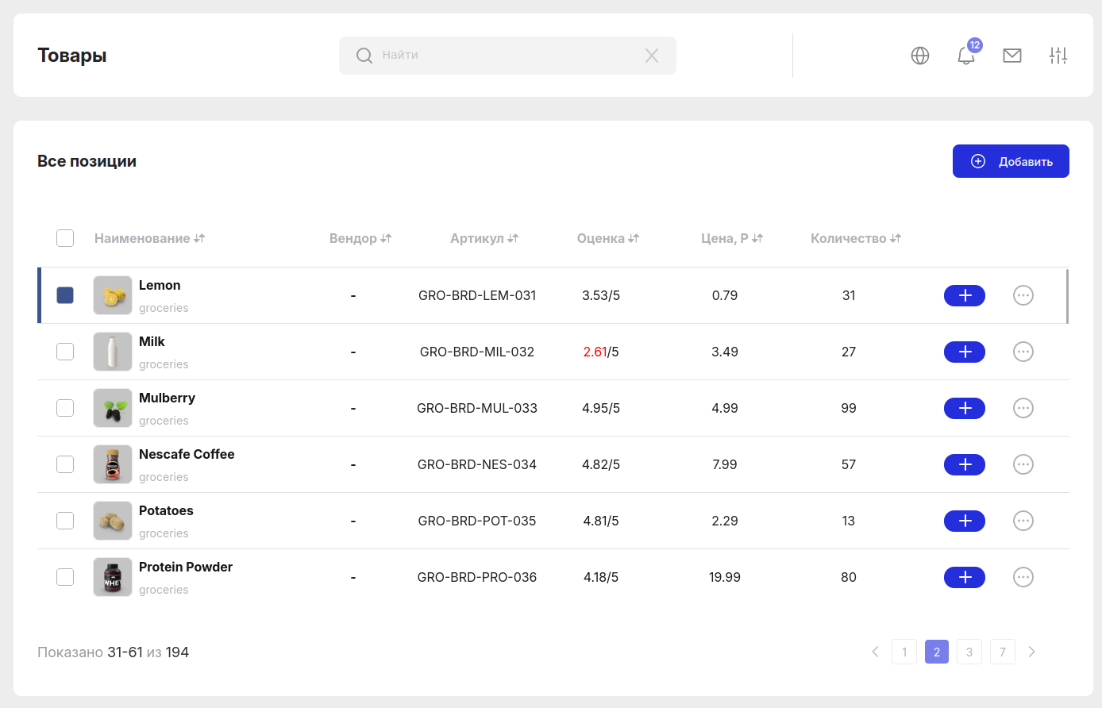
Task: Open notifications bell with 12 badge
Action: 966,56
